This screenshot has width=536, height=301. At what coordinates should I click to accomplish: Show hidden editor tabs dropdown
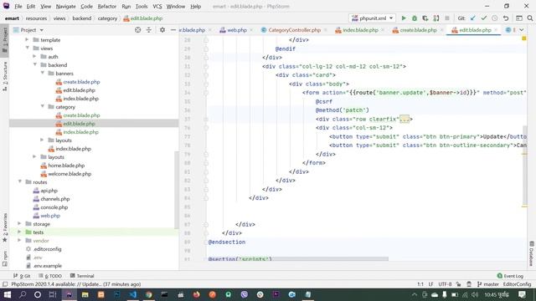pos(521,30)
